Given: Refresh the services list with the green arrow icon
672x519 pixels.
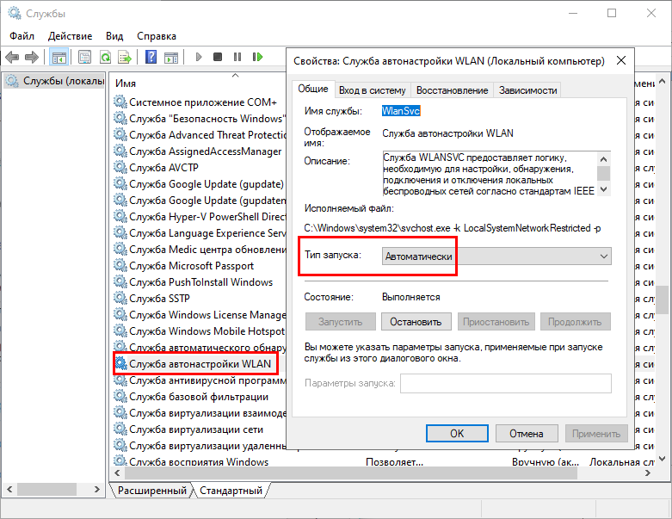Looking at the screenshot, I should click(x=105, y=57).
